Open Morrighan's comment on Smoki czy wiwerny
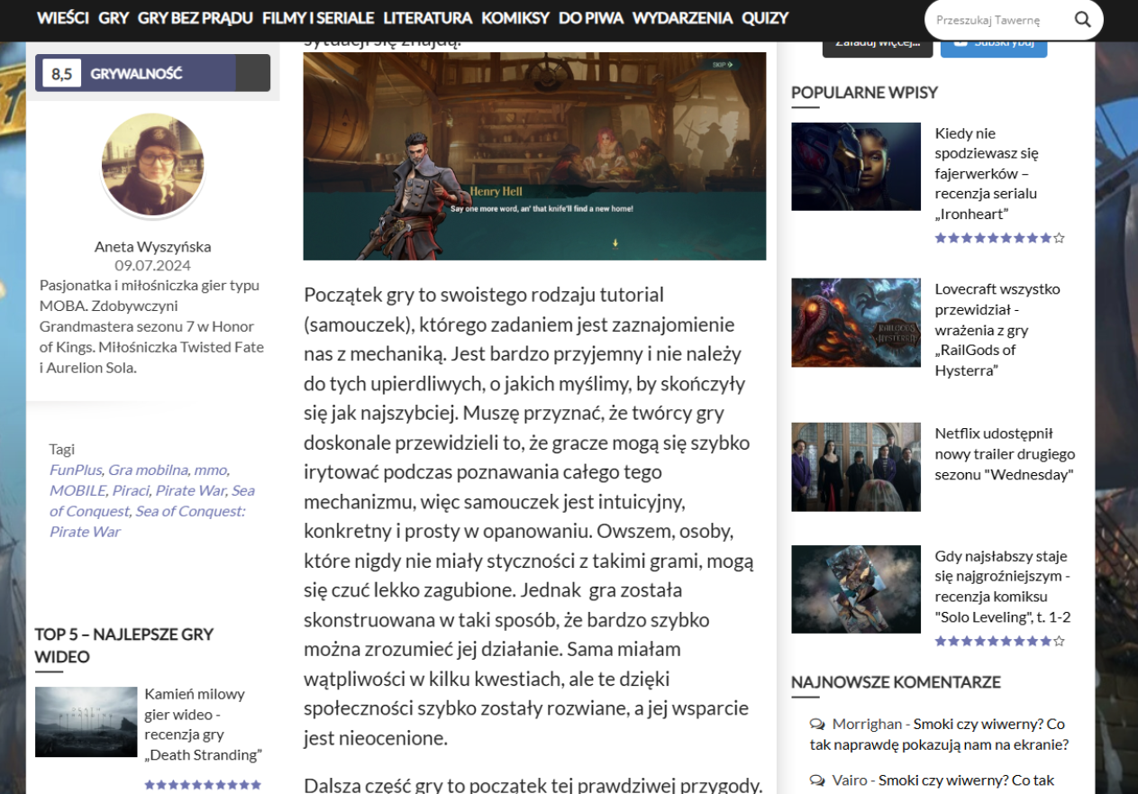This screenshot has width=1138, height=794. pos(939,735)
